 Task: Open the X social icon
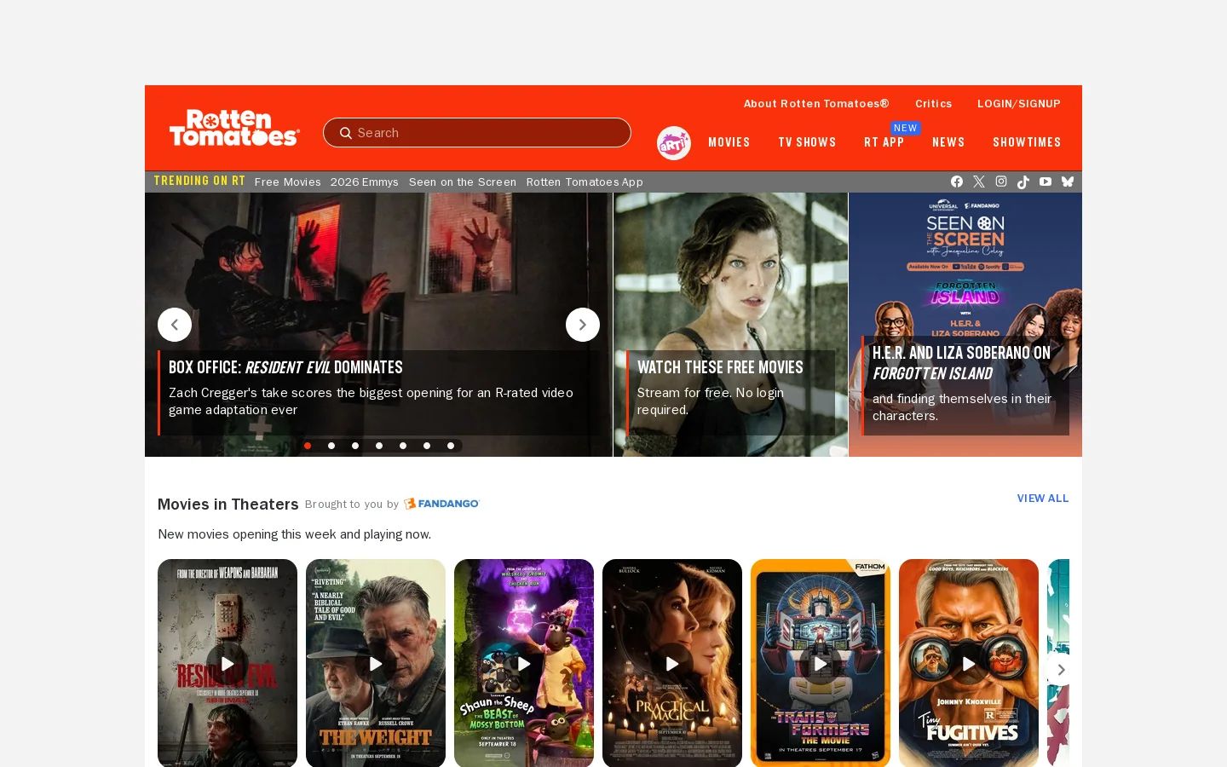[979, 182]
